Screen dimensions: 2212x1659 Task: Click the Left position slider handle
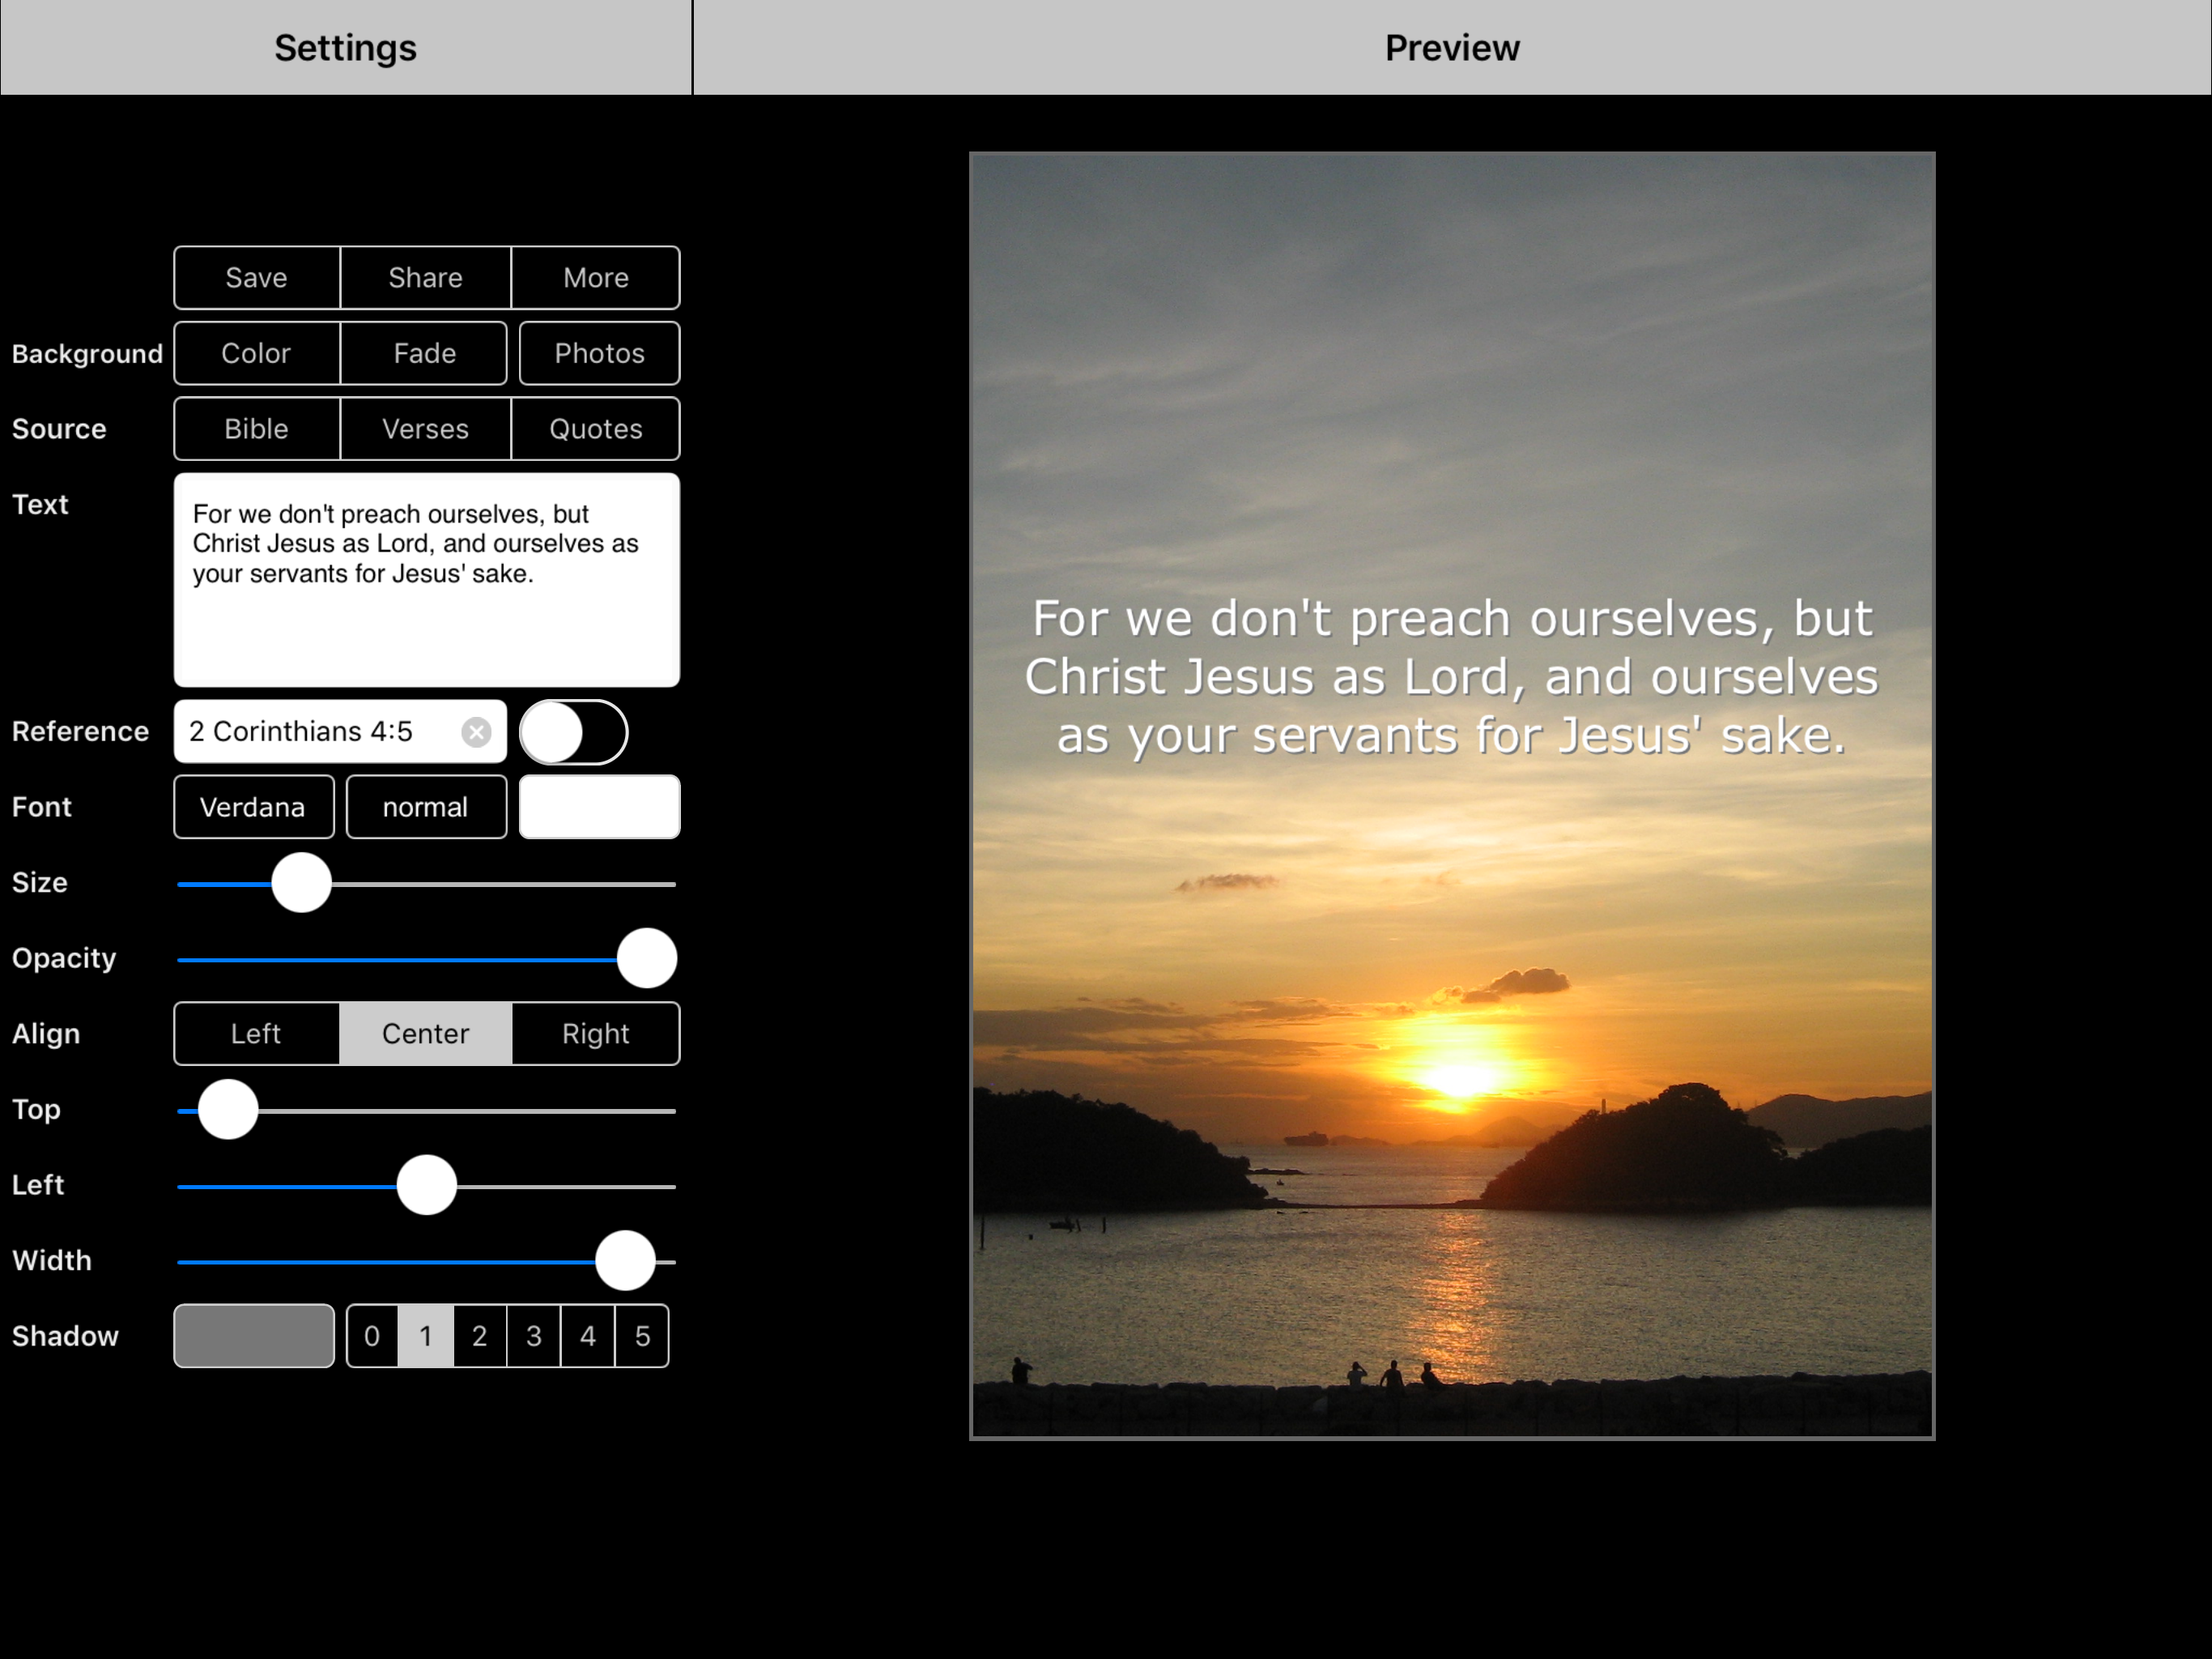pyautogui.click(x=427, y=1186)
